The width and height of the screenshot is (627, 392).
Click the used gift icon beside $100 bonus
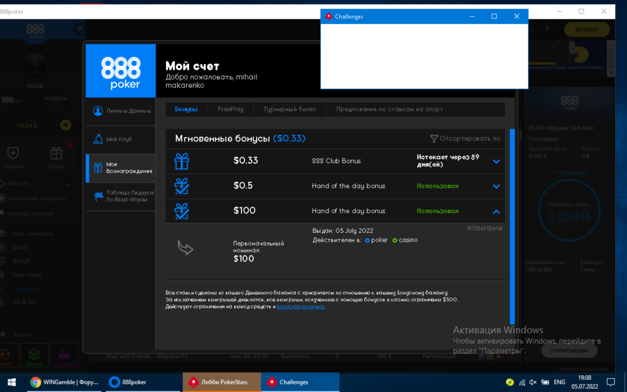pyautogui.click(x=181, y=211)
